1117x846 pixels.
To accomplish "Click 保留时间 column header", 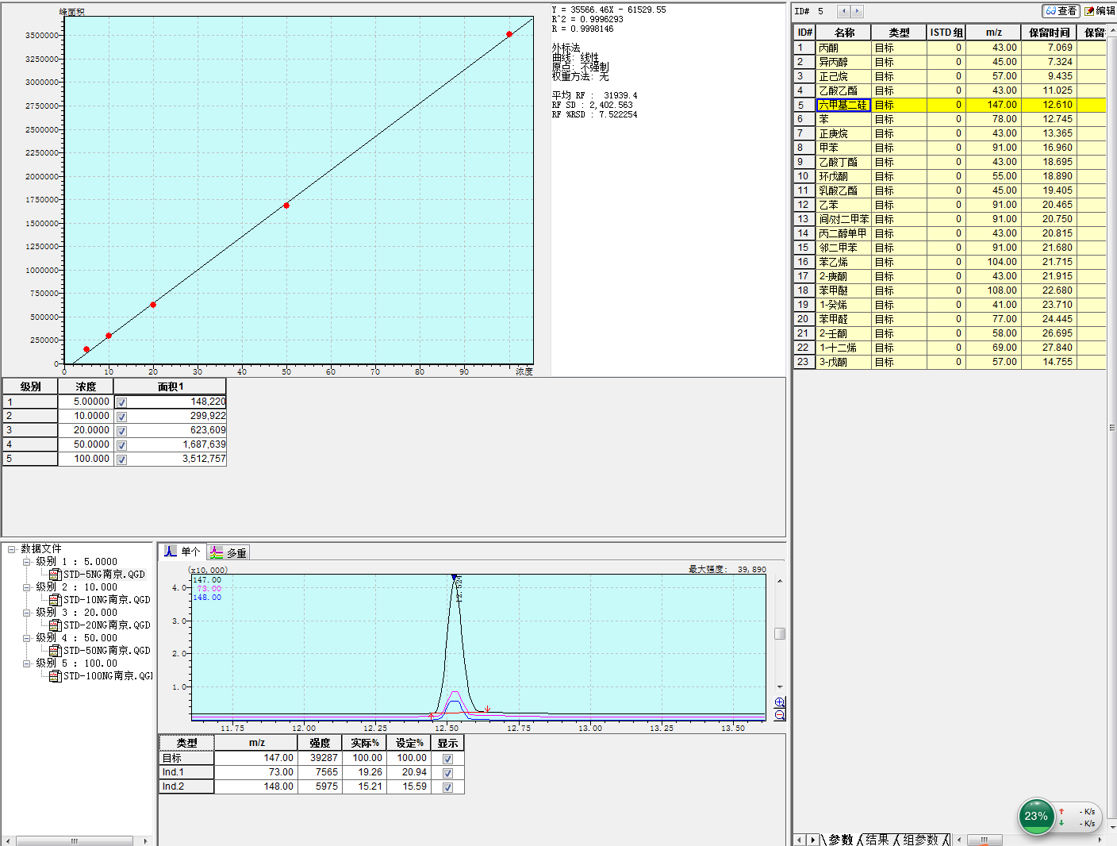I will coord(1049,33).
